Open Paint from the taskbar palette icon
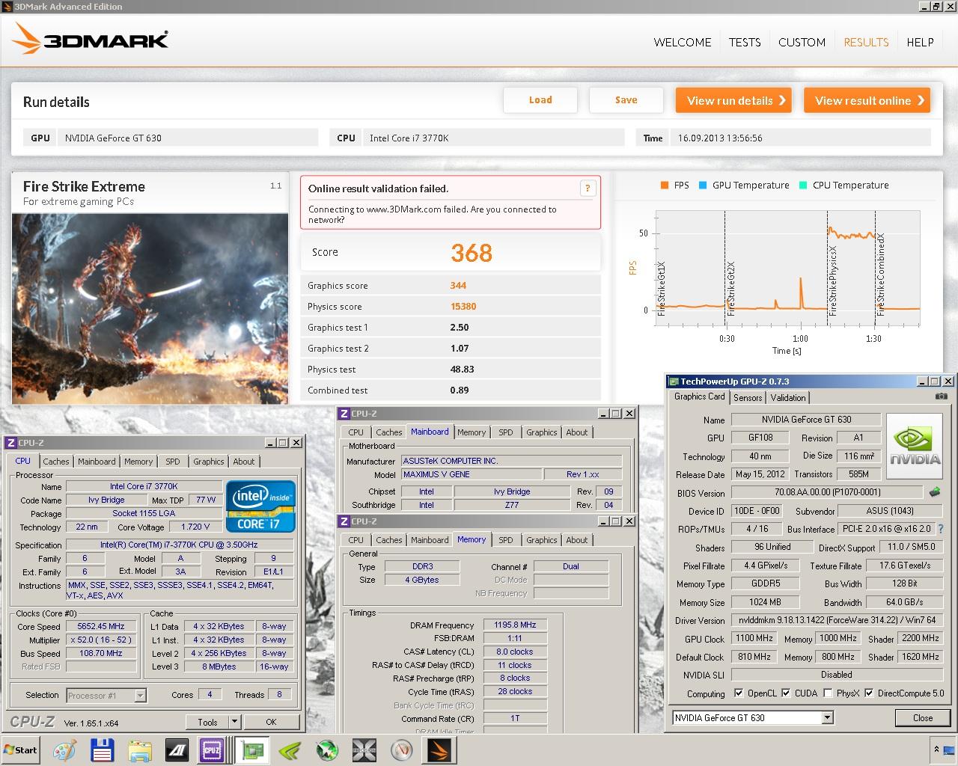Screen dimensions: 958x766 [64, 750]
